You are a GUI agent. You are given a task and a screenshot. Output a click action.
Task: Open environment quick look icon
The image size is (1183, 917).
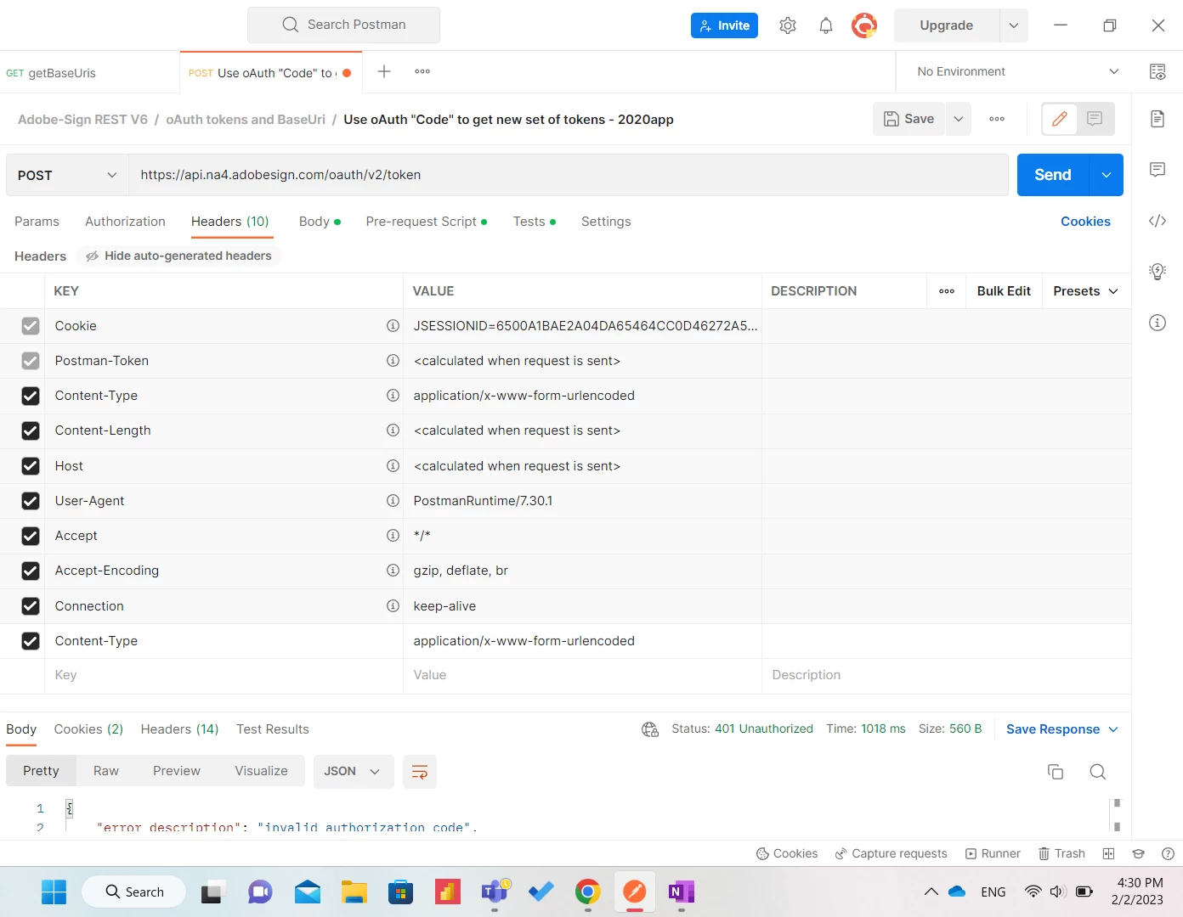click(1158, 71)
